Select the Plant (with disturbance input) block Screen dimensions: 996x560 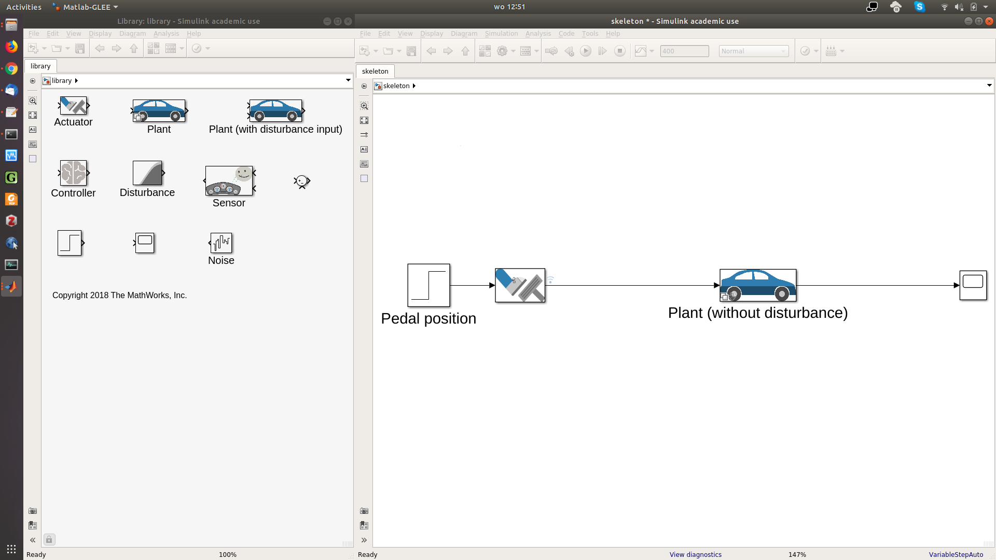(275, 110)
